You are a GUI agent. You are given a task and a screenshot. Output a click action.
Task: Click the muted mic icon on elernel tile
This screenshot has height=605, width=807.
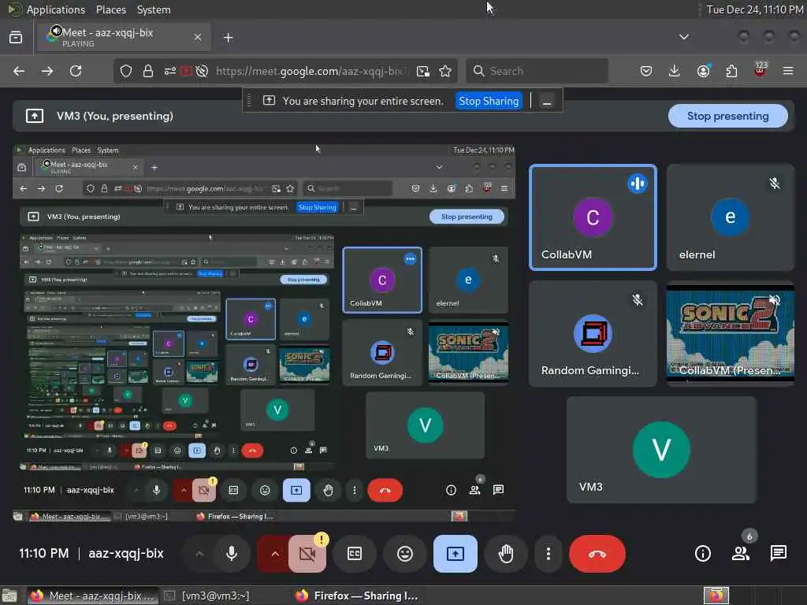(774, 183)
